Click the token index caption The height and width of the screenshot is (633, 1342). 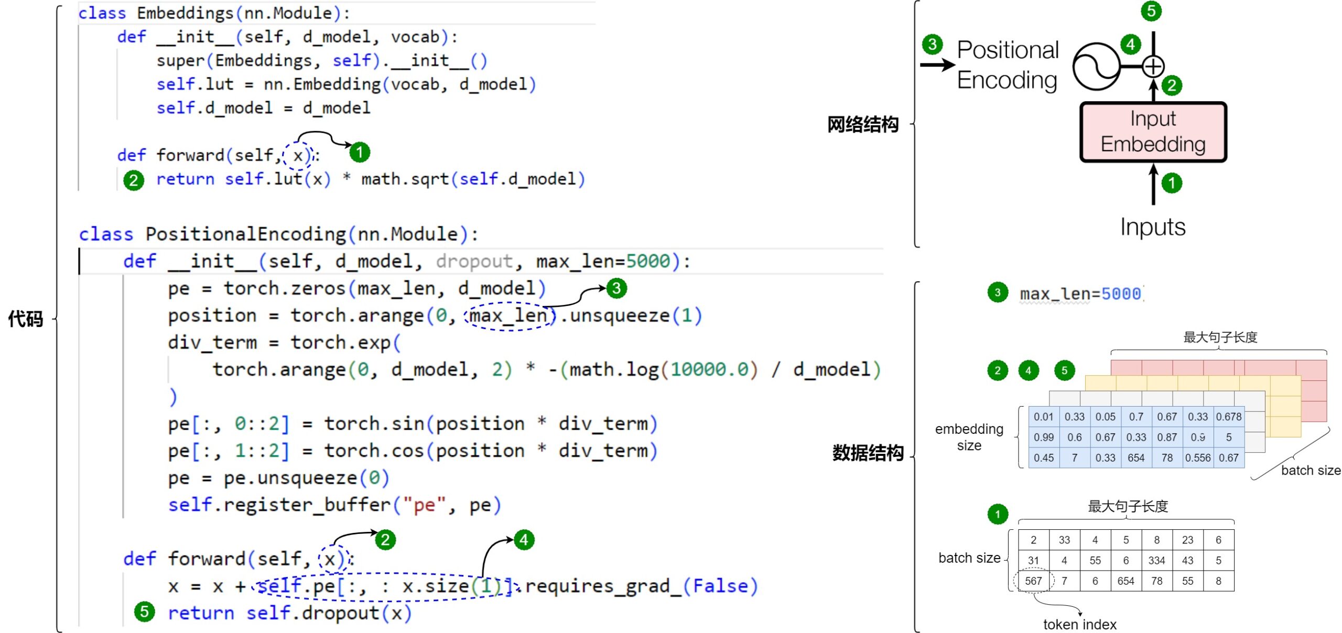1080,625
